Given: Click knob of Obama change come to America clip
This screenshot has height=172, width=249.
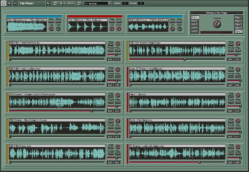Looking at the screenshot, I should coord(118,95).
